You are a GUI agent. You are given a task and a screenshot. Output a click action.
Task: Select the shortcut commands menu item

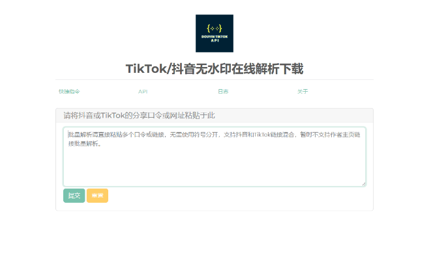pyautogui.click(x=68, y=92)
